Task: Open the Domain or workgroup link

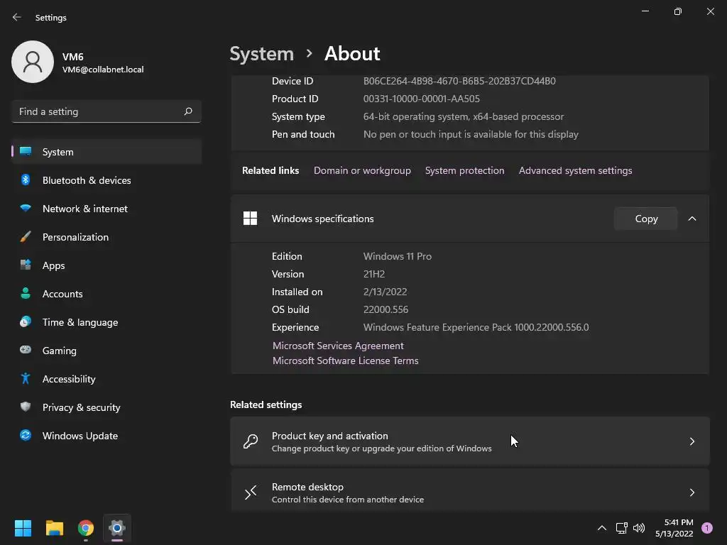Action: coord(362,170)
